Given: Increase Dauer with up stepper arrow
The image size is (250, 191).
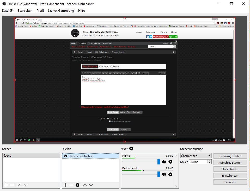Looking at the screenshot, I should [x=209, y=161].
